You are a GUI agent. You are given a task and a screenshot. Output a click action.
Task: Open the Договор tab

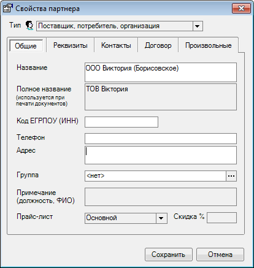tap(158, 45)
